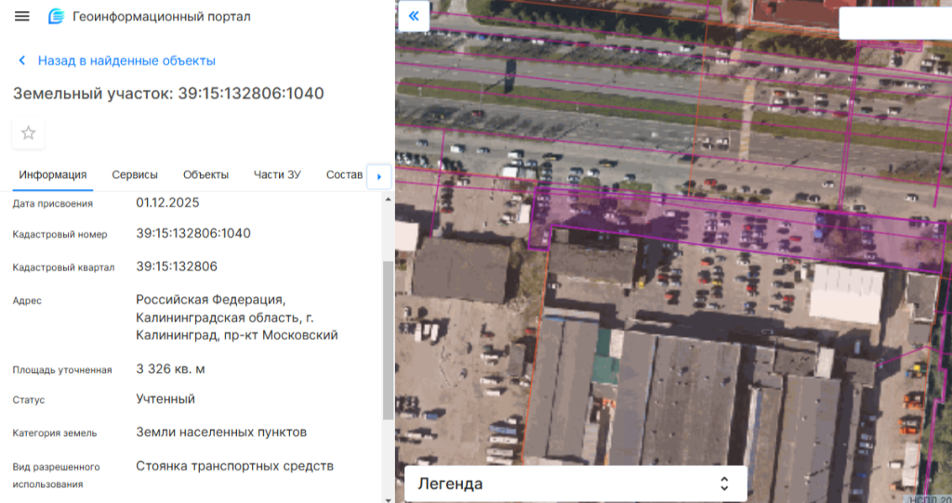Image resolution: width=952 pixels, height=503 pixels.
Task: Go to the Части ЗУ tab
Action: coord(277,174)
